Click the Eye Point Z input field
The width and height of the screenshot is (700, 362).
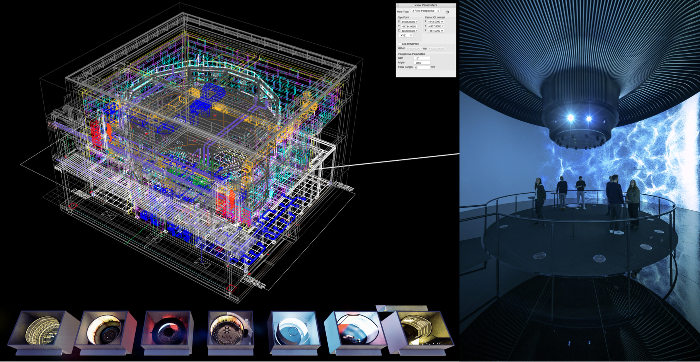pos(409,31)
